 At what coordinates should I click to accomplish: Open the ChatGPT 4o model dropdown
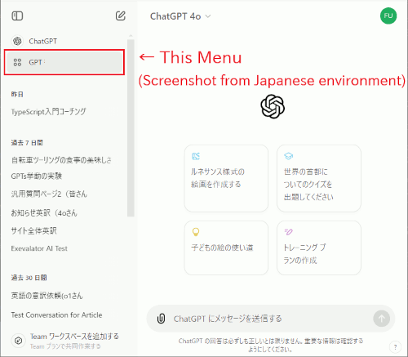(x=180, y=16)
